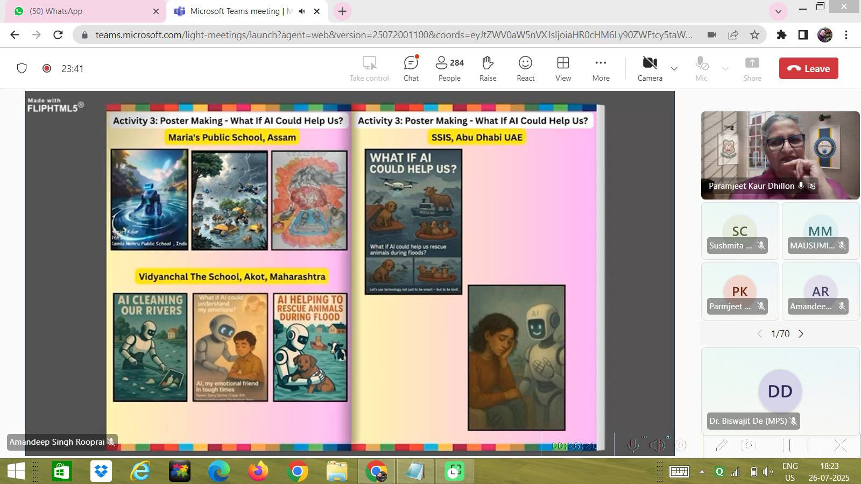Open the React emoji options

coord(525,69)
